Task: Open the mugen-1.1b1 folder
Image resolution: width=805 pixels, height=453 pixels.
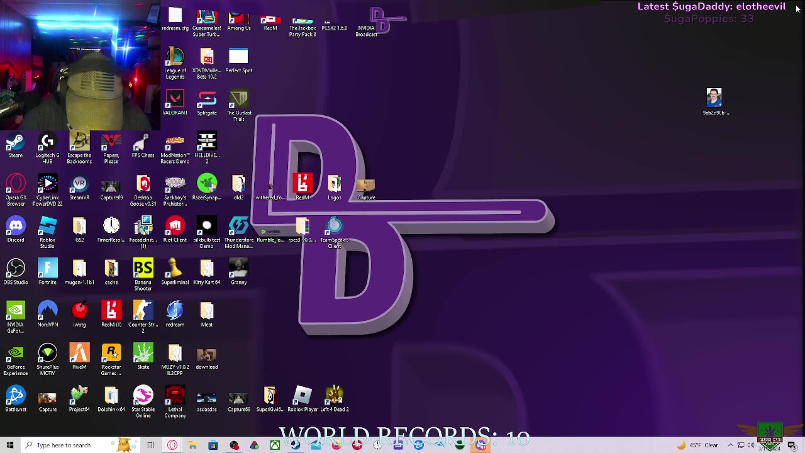Action: [79, 272]
